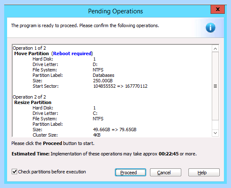Select 'Operation 2 of 2' text
This screenshot has height=188, width=231.
29,97
